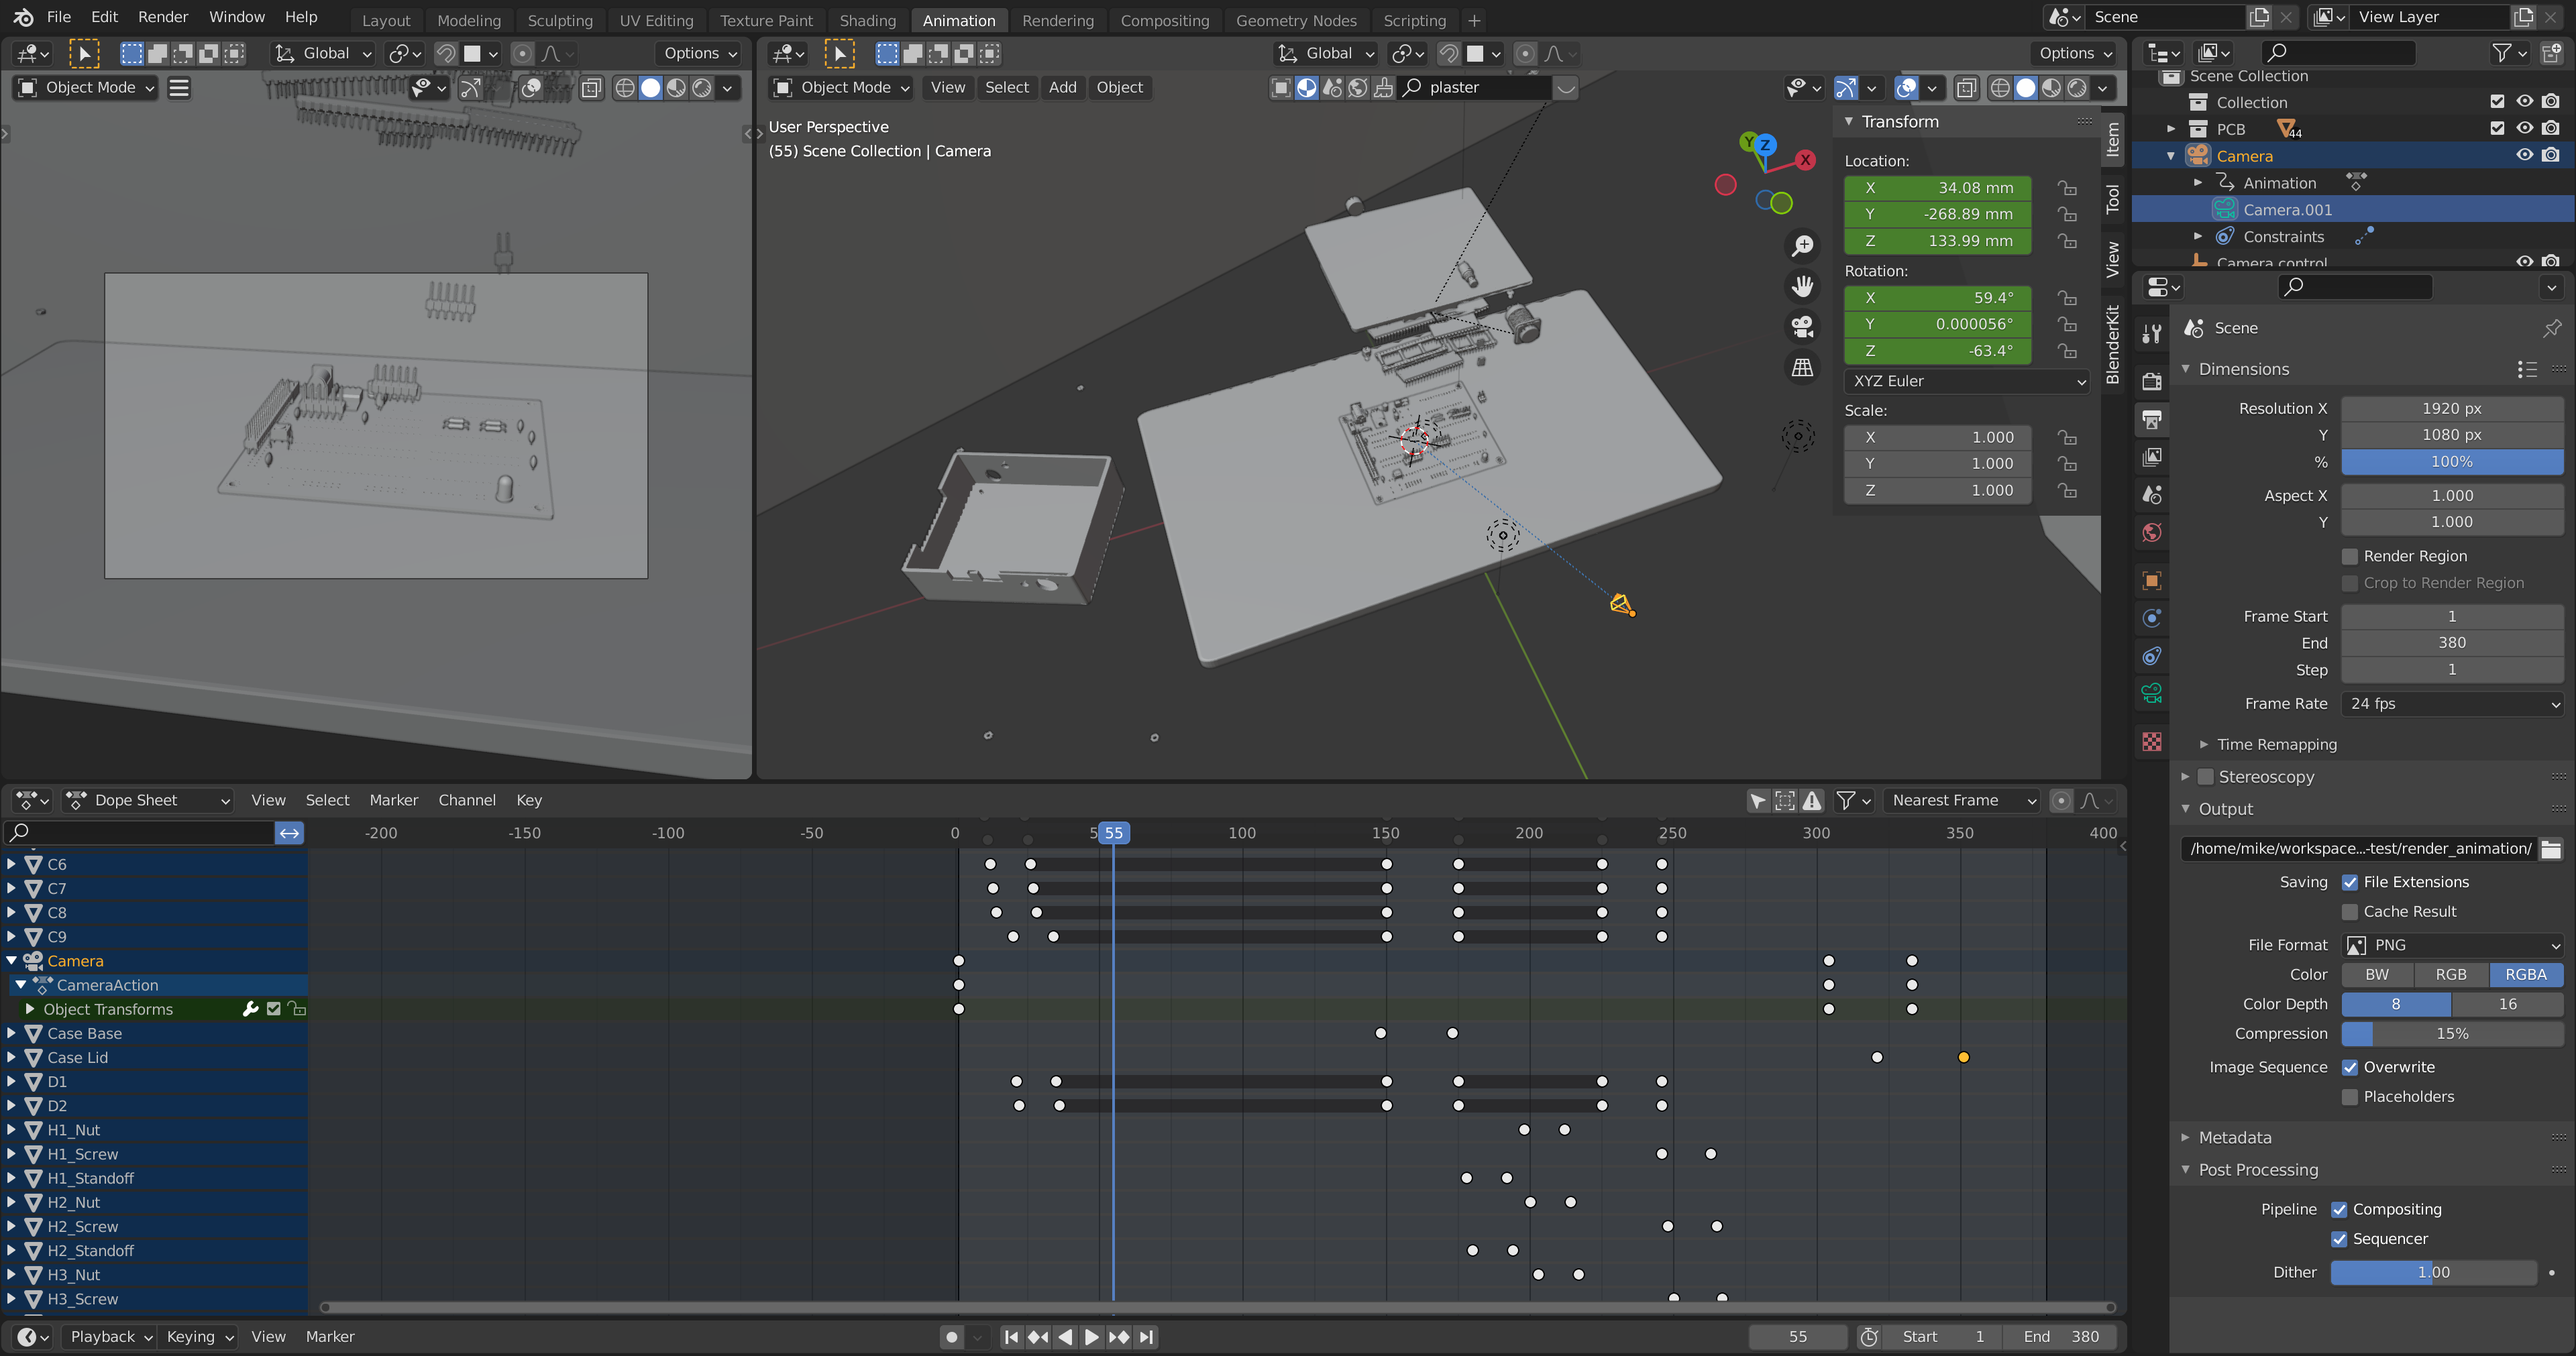Uncheck the Compositing pipeline checkbox
Image resolution: width=2576 pixels, height=1356 pixels.
(2339, 1209)
